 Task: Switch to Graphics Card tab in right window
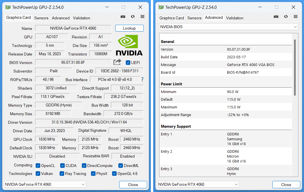click(172, 18)
